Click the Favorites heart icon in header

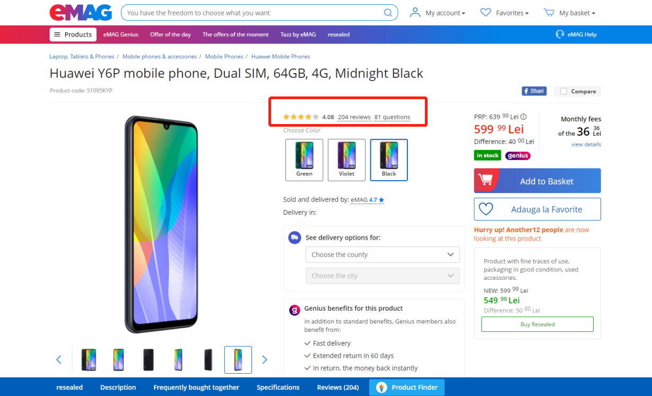click(x=485, y=13)
